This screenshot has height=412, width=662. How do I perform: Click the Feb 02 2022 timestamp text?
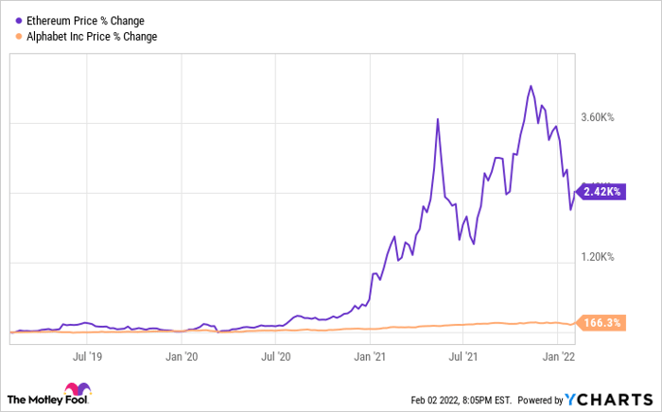pos(462,400)
